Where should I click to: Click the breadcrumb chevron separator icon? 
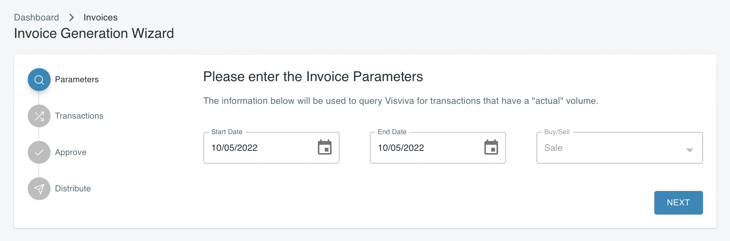tap(71, 17)
